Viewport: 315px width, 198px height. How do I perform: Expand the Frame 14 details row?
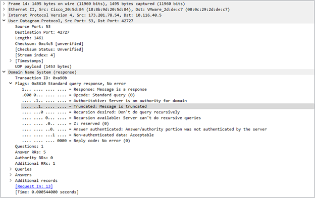4,4
